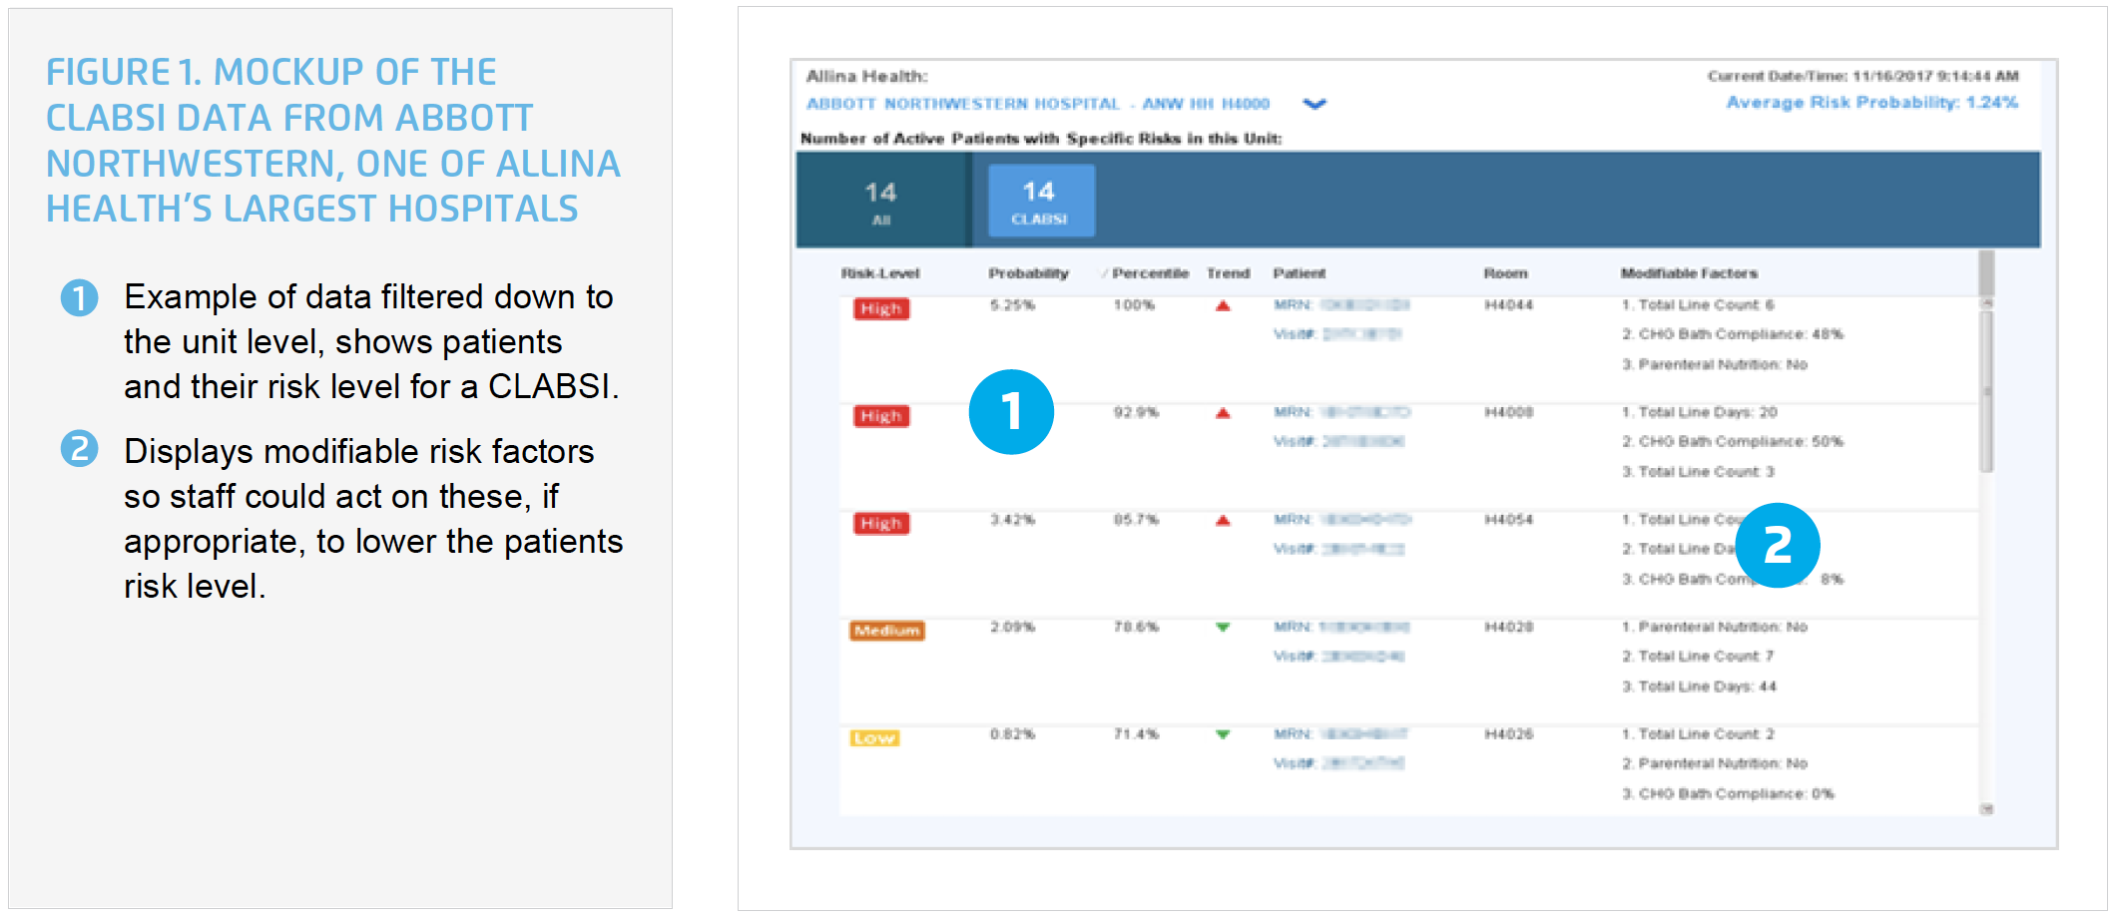The width and height of the screenshot is (2116, 918).
Task: Open the Visit# link for room H4026
Action: pos(1338,763)
